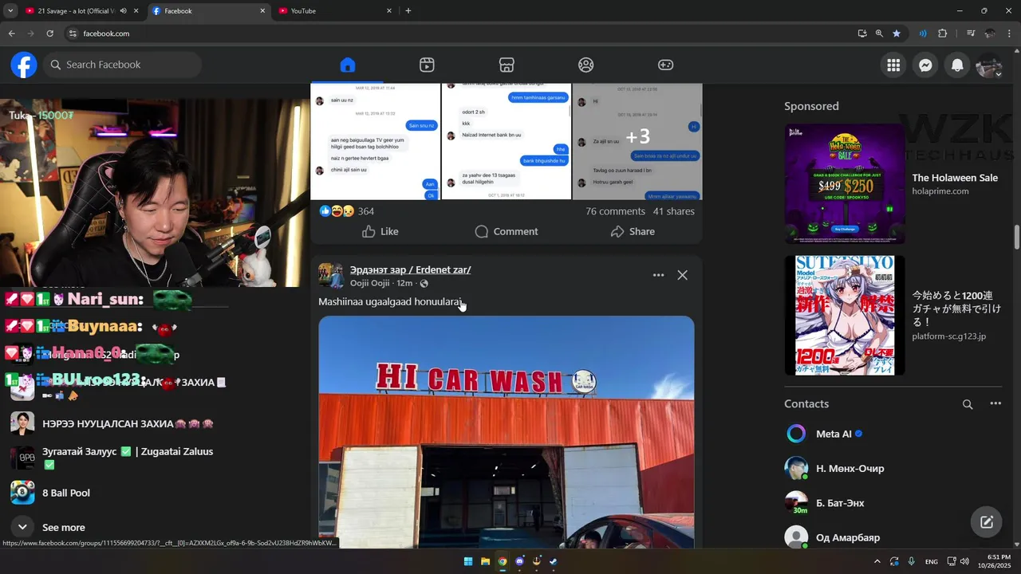Image resolution: width=1021 pixels, height=574 pixels.
Task: Open post options for Erdenet zar post
Action: pyautogui.click(x=658, y=275)
